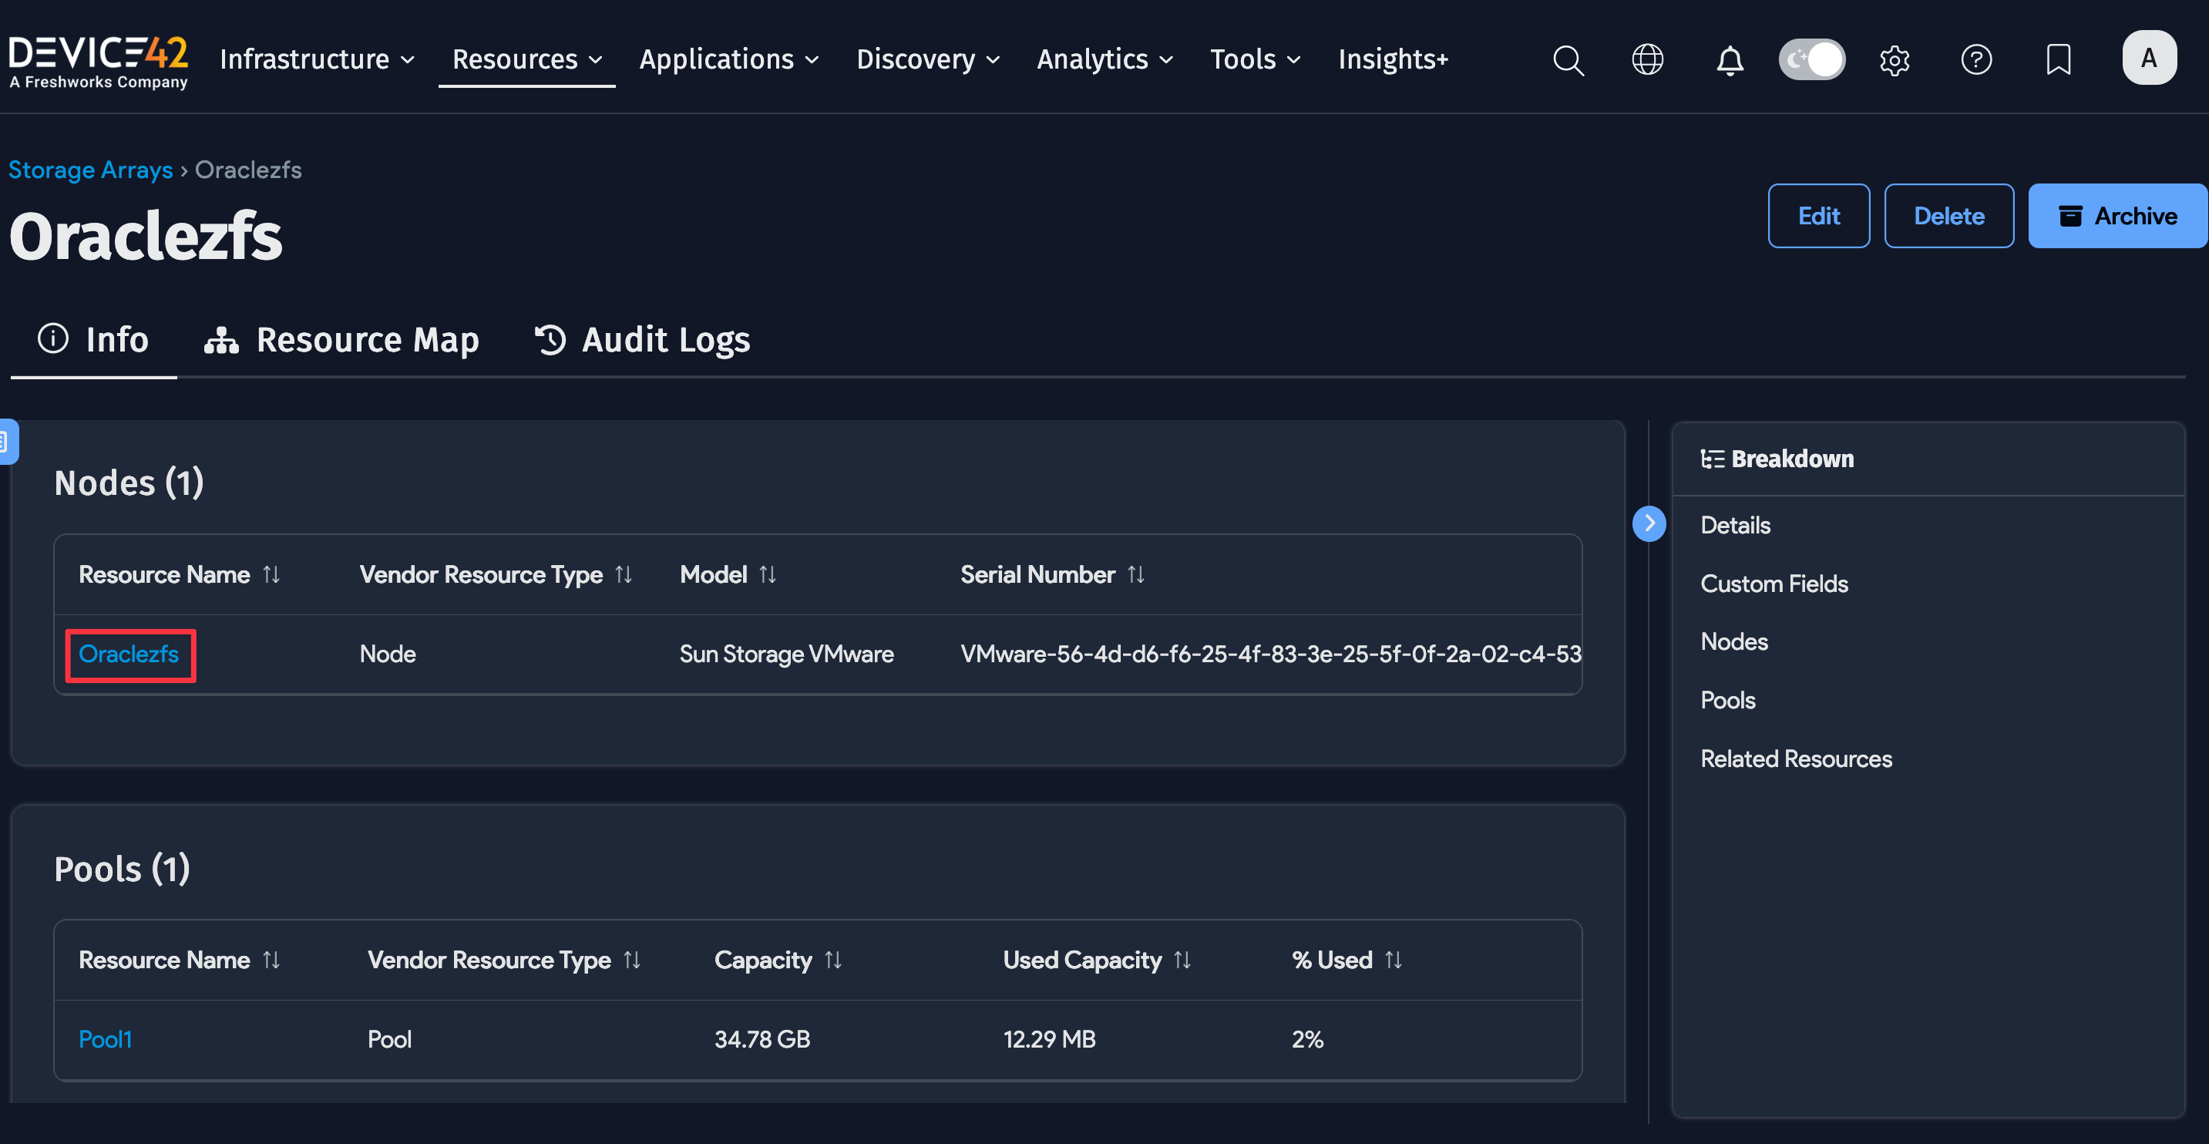
Task: Open the Pool1 resource link
Action: click(x=105, y=1038)
